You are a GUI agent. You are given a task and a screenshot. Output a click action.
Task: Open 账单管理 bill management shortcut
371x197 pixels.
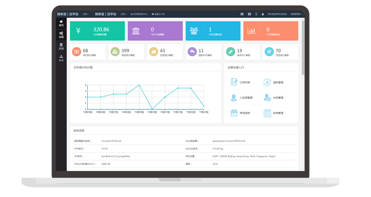[274, 113]
